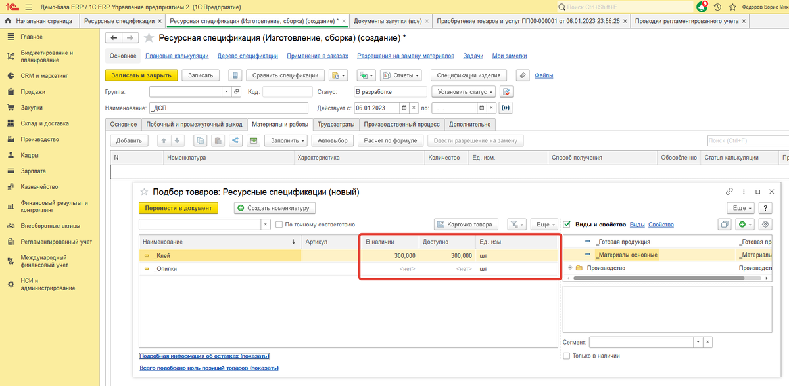Viewport: 789px width, 386px height.
Task: Open the Заполнить dropdown
Action: (x=286, y=140)
